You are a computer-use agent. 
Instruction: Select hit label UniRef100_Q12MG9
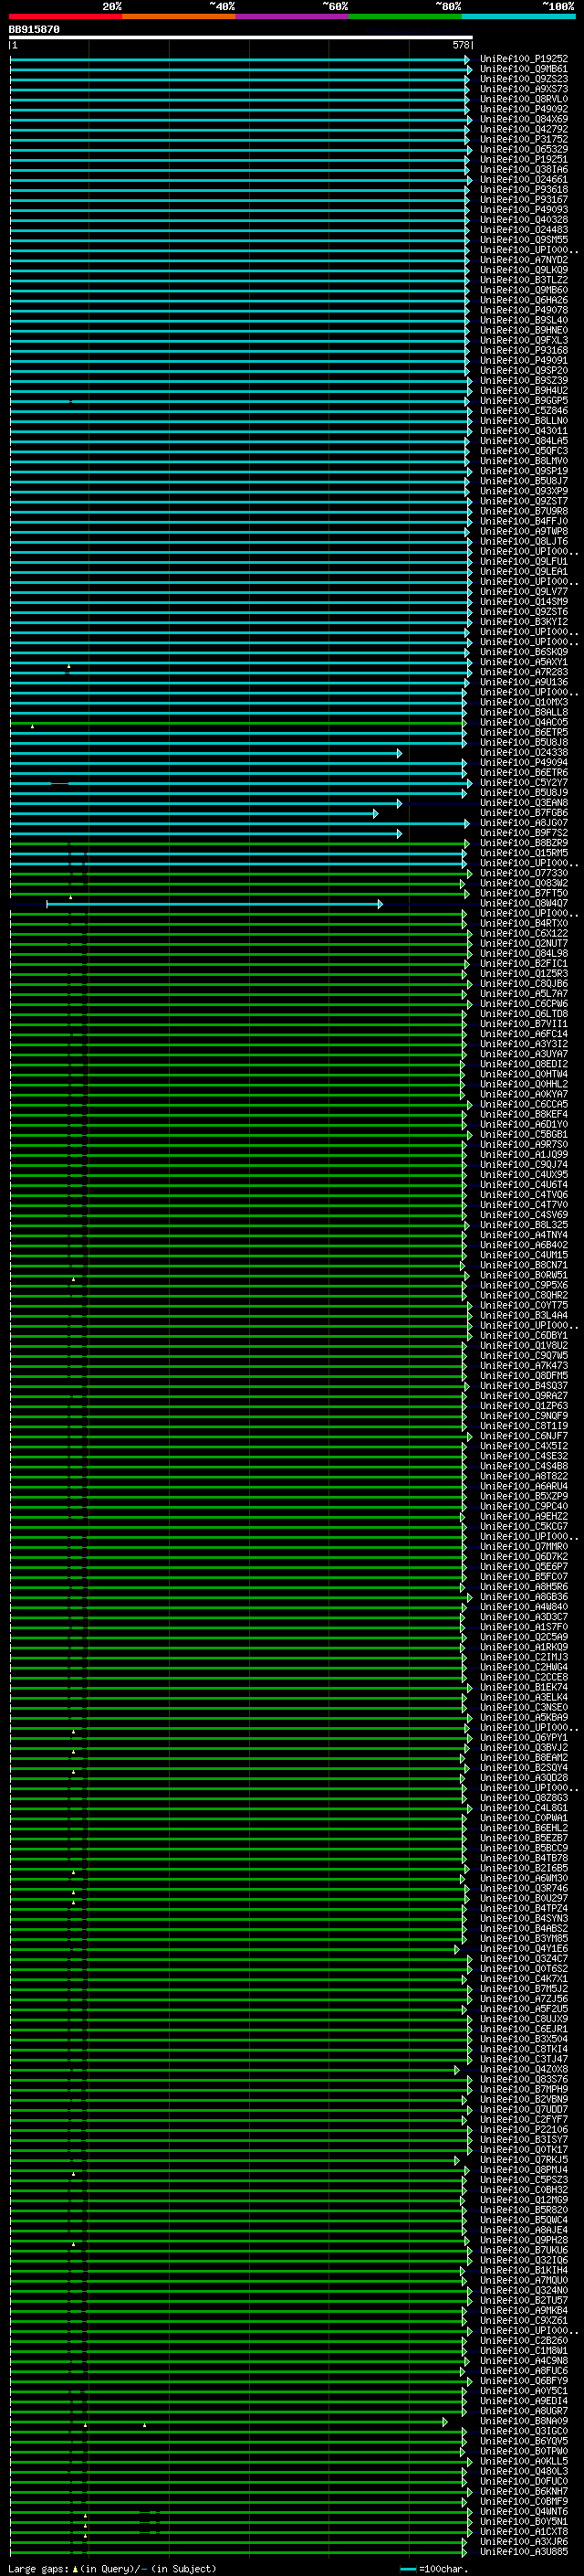click(x=524, y=2200)
